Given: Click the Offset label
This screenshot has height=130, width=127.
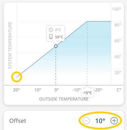Looking at the screenshot, I should (x=18, y=121).
